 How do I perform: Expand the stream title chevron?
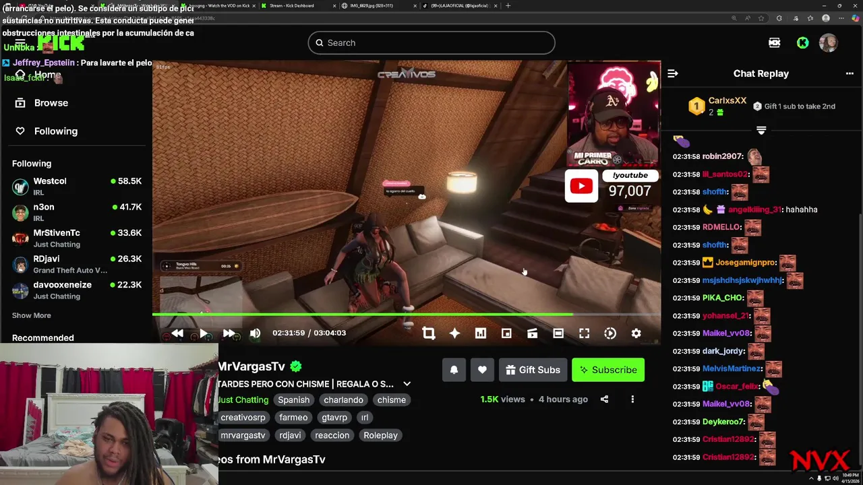click(407, 384)
